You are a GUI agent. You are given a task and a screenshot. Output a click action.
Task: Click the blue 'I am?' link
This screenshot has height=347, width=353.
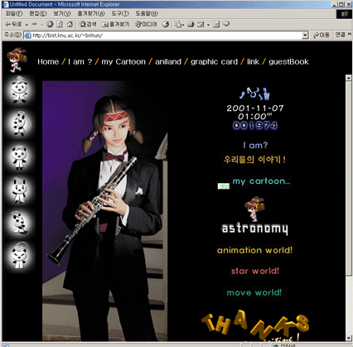(255, 145)
